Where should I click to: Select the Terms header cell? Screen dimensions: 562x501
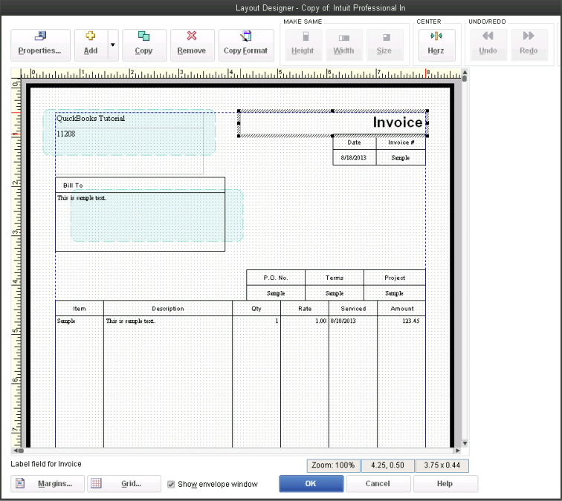(x=335, y=278)
